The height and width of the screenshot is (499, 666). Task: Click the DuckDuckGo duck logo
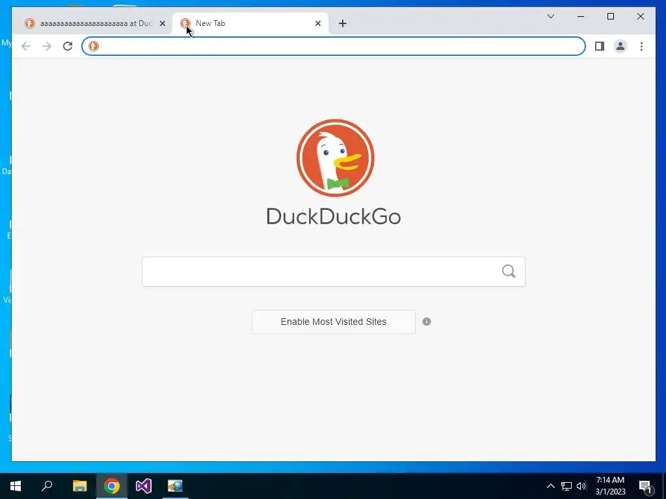coord(336,158)
